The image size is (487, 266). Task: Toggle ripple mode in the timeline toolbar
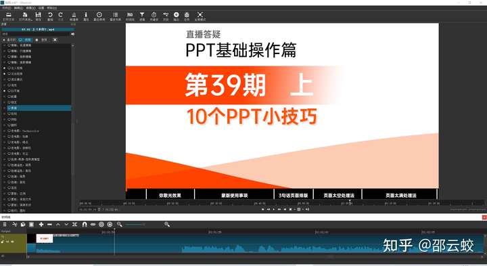click(x=101, y=224)
